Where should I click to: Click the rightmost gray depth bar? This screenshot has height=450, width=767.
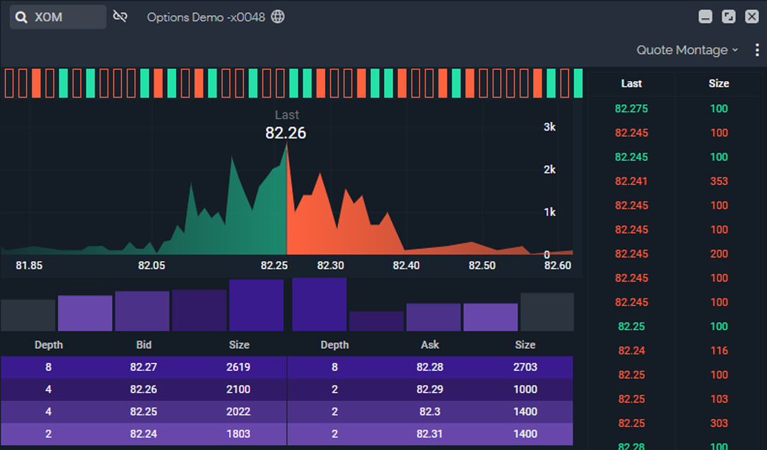547,311
